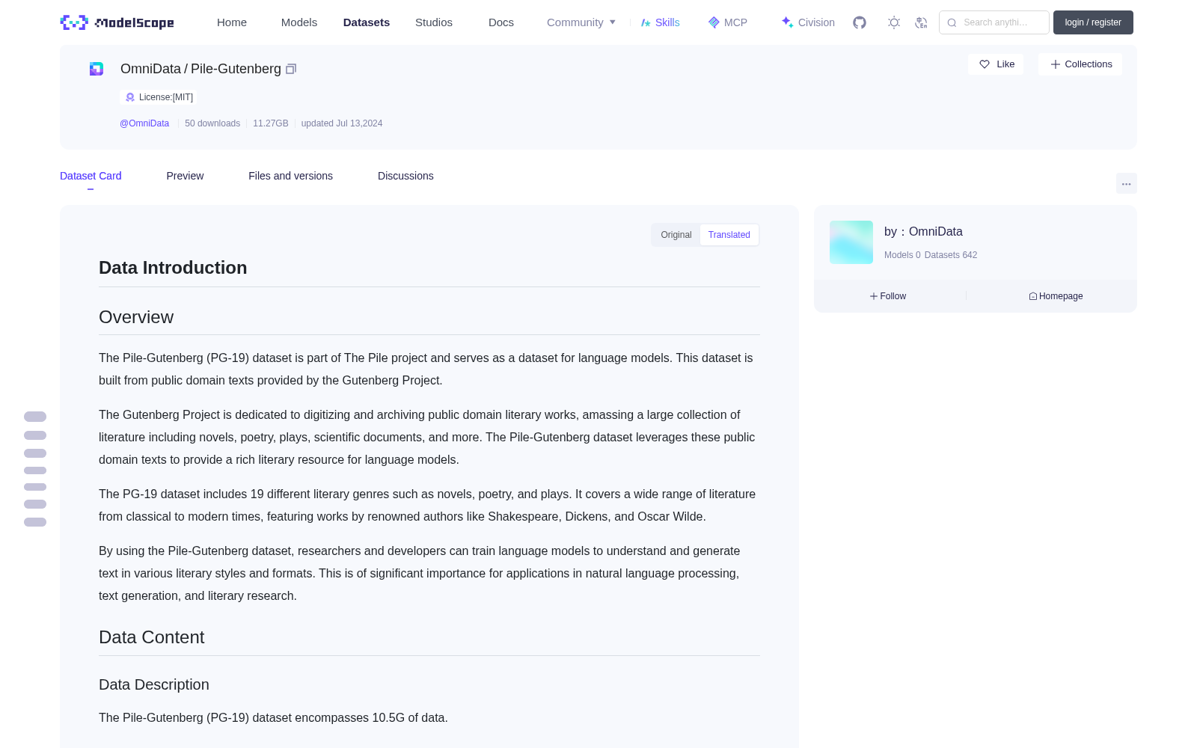The width and height of the screenshot is (1197, 748).
Task: Open the three-dots more options menu
Action: coord(1127,183)
